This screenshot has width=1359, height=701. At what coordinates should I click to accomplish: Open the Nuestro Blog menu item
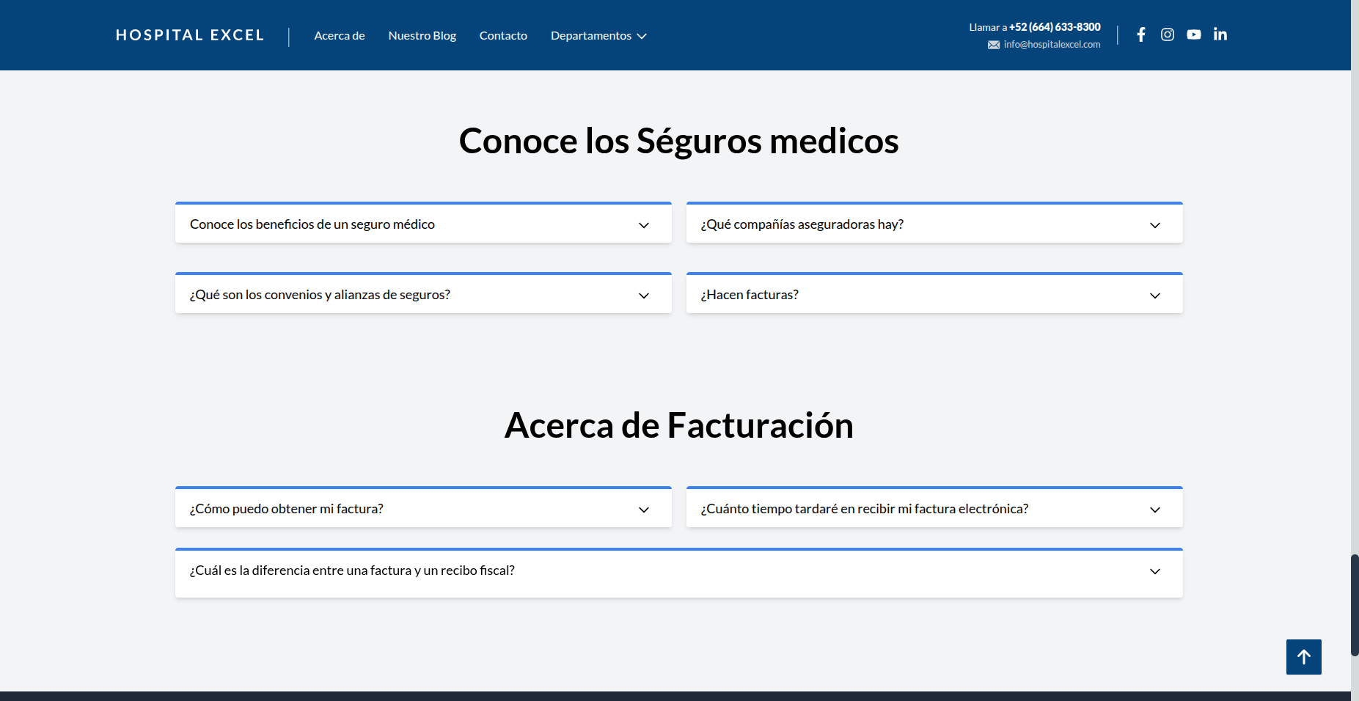(x=422, y=36)
